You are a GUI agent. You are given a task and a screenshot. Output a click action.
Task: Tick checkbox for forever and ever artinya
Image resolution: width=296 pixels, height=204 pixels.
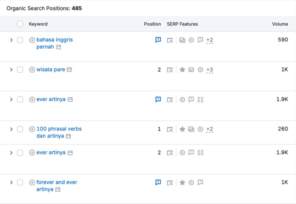[20, 182]
